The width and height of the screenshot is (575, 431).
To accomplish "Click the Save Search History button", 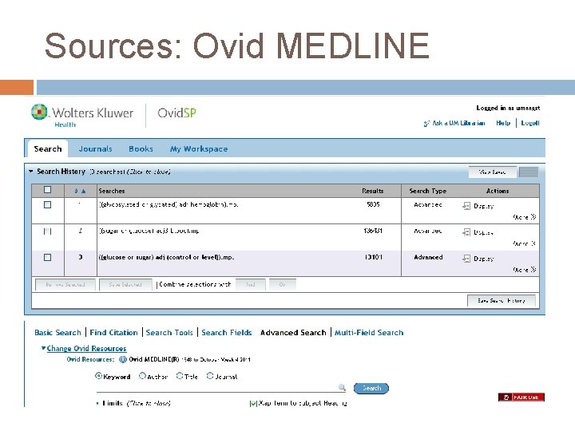I will click(502, 301).
